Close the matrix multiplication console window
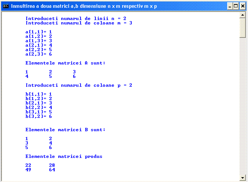 (242, 6)
